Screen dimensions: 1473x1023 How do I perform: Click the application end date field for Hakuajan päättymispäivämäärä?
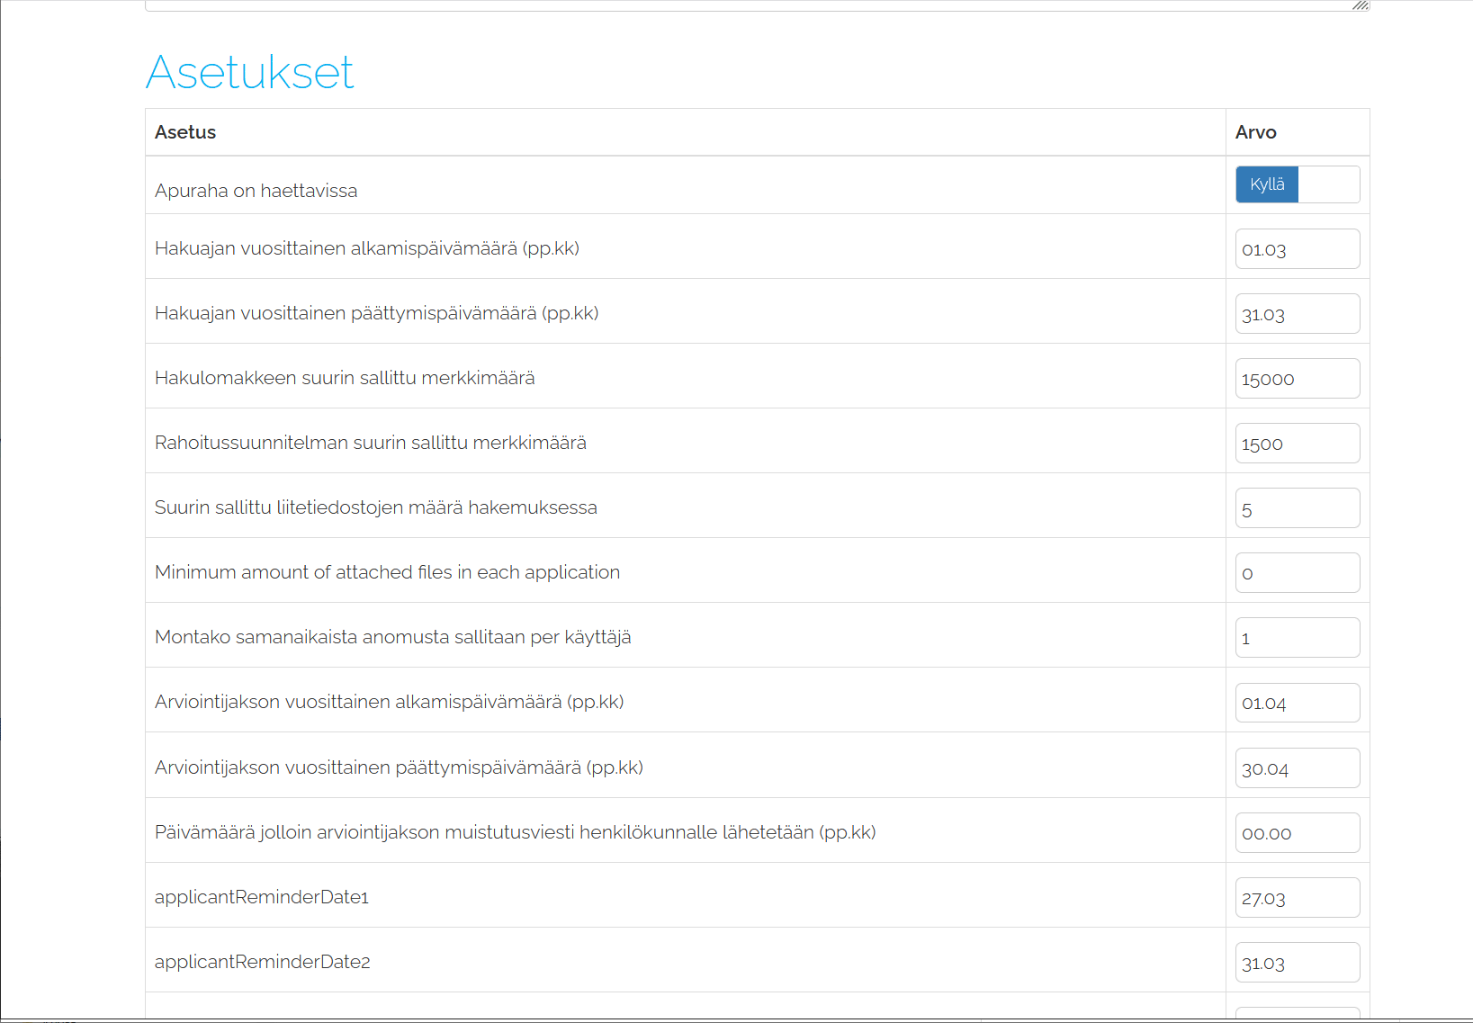[1297, 314]
